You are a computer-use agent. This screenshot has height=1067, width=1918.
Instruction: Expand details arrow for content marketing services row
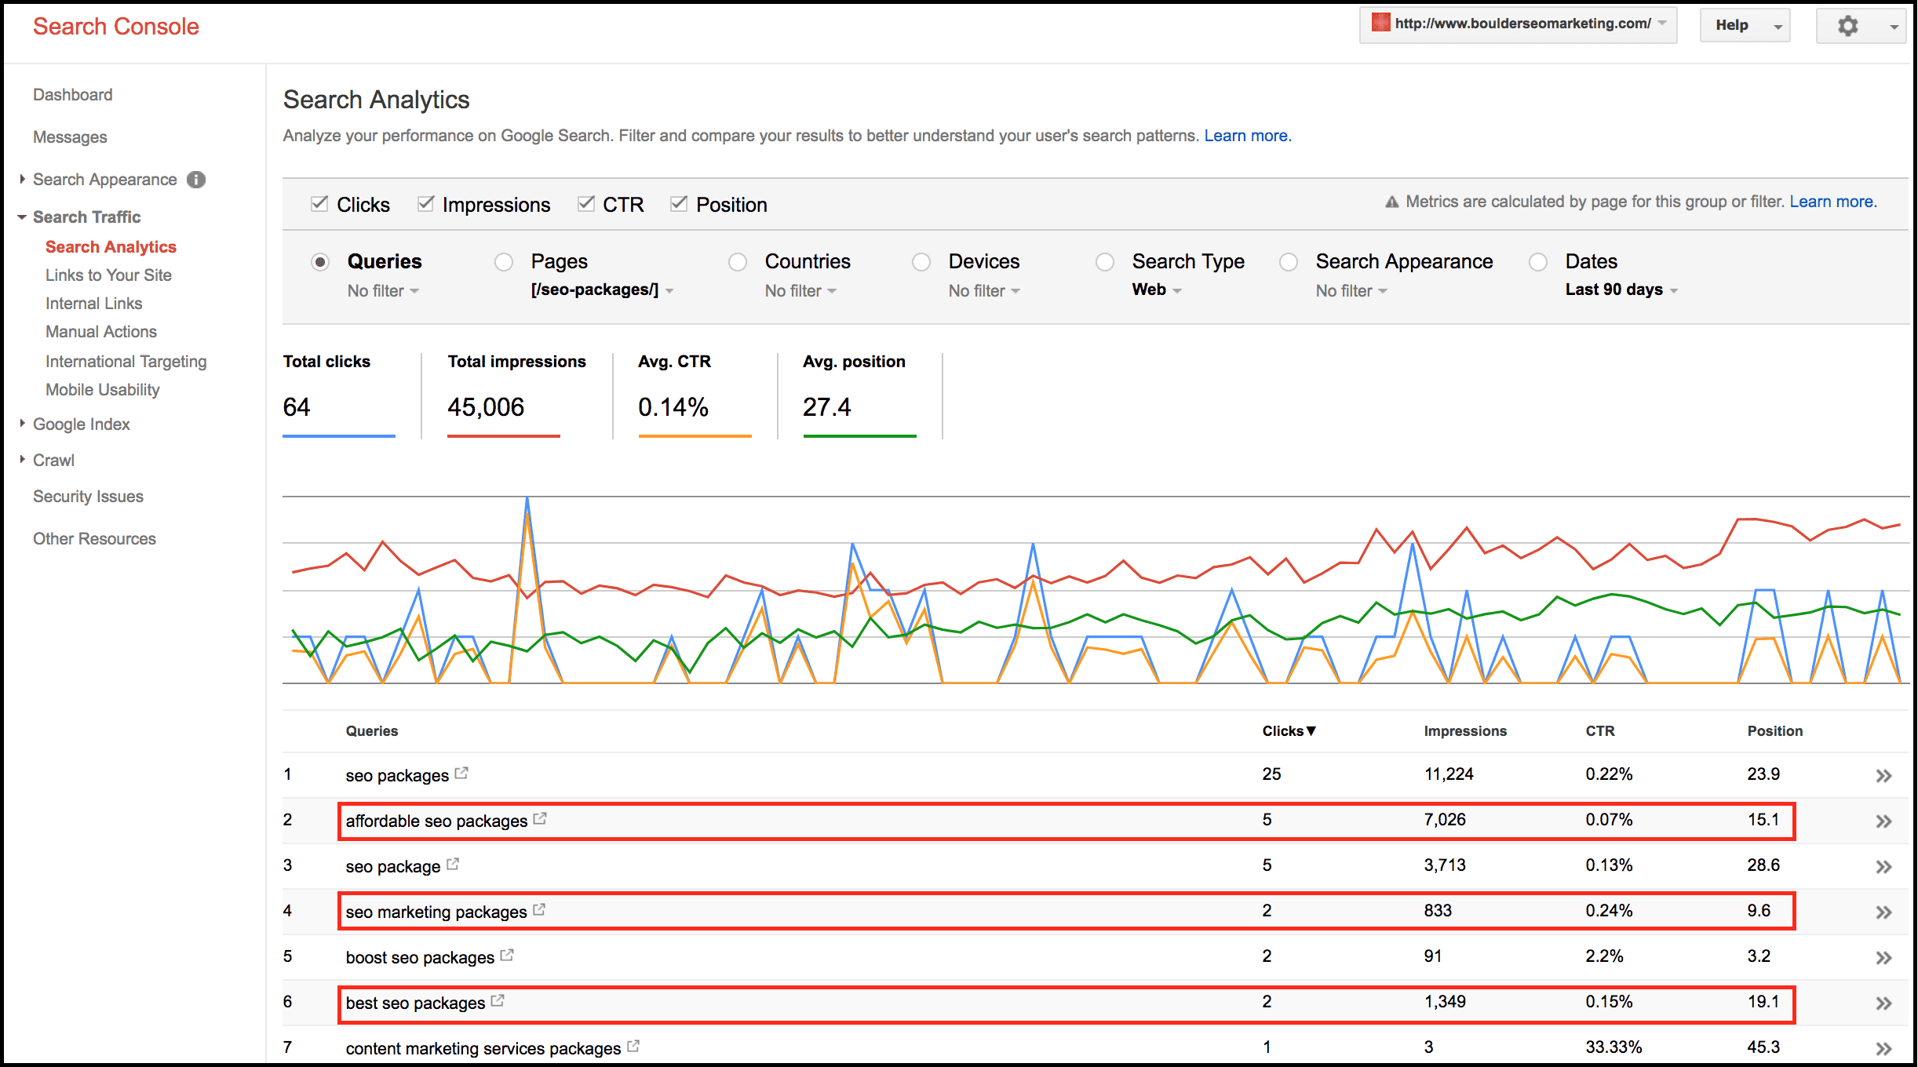(x=1883, y=1049)
